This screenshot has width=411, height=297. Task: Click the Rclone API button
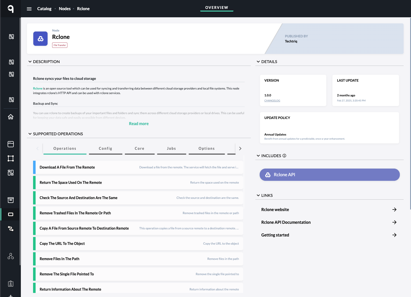330,175
